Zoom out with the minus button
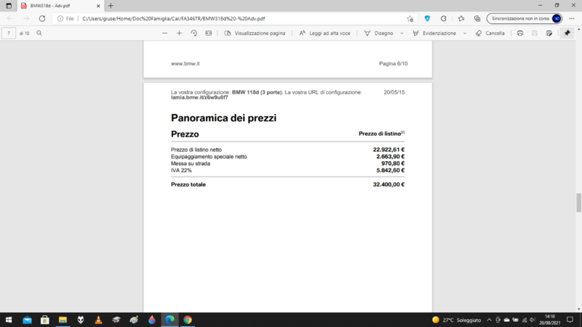The width and height of the screenshot is (582, 327). pyautogui.click(x=165, y=33)
